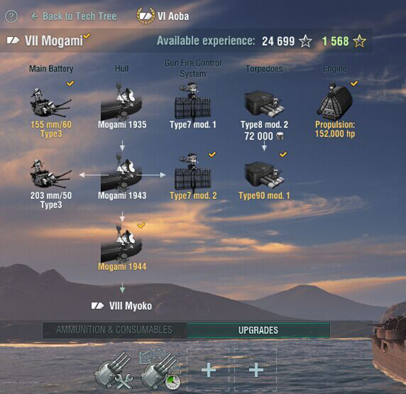Select the VI Aoba ship
This screenshot has height=394, width=406.
click(x=163, y=16)
